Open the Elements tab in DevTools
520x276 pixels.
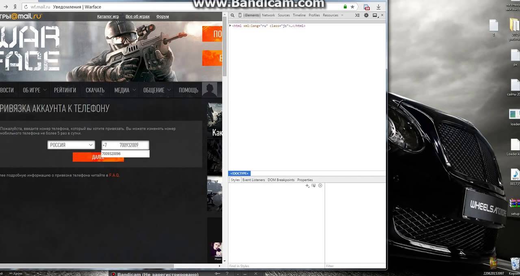click(252, 15)
